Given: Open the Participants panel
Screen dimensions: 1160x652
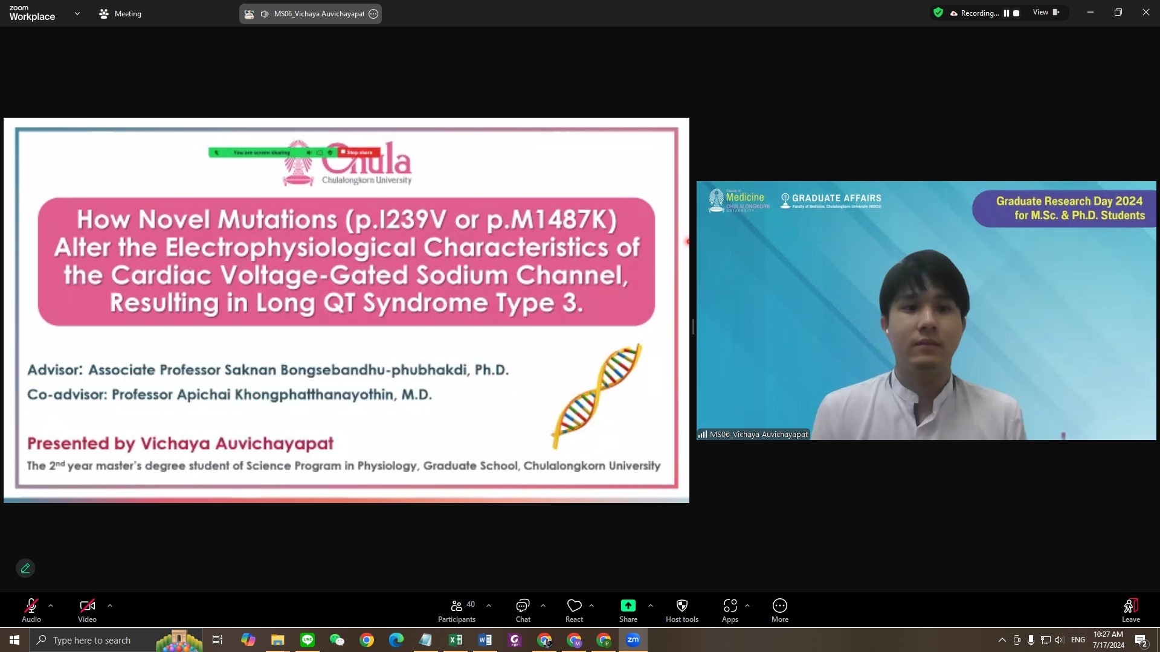Looking at the screenshot, I should (x=457, y=610).
